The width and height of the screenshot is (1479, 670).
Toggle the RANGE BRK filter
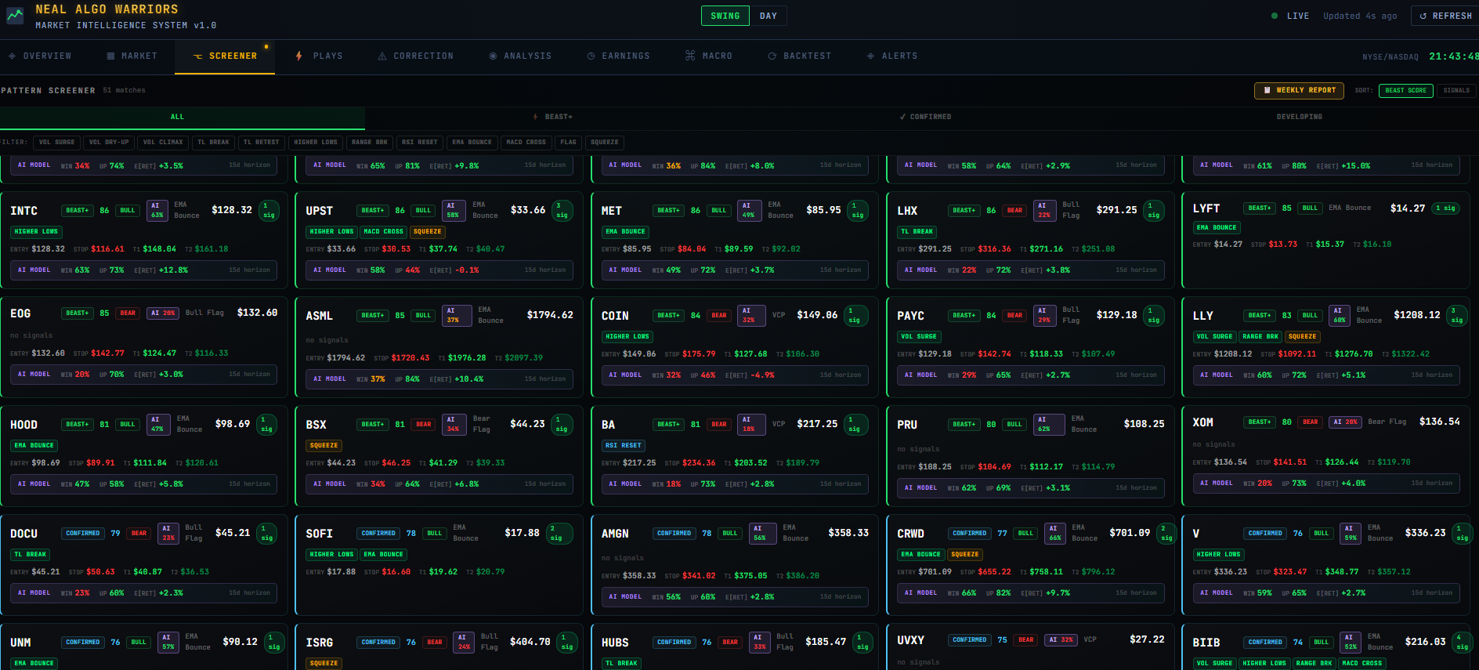(370, 143)
